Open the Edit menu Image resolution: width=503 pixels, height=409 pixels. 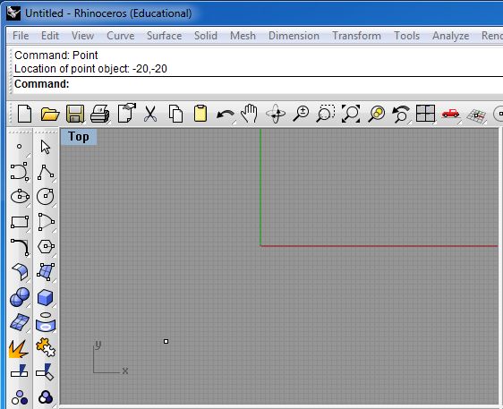coord(50,36)
